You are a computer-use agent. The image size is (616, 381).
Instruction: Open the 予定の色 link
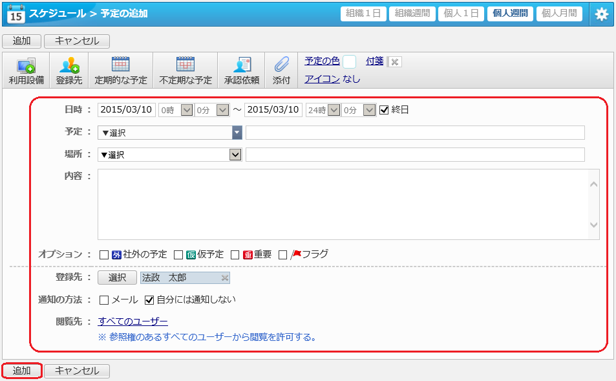322,61
